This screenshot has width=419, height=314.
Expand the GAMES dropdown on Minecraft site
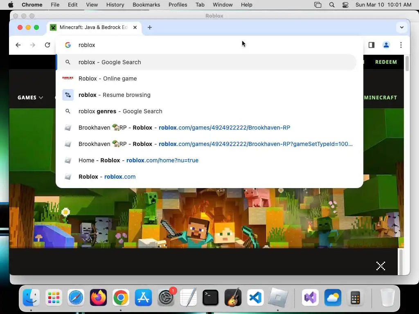point(30,97)
